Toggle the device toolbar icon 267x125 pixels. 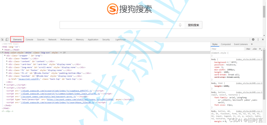pyautogui.click(x=7, y=40)
